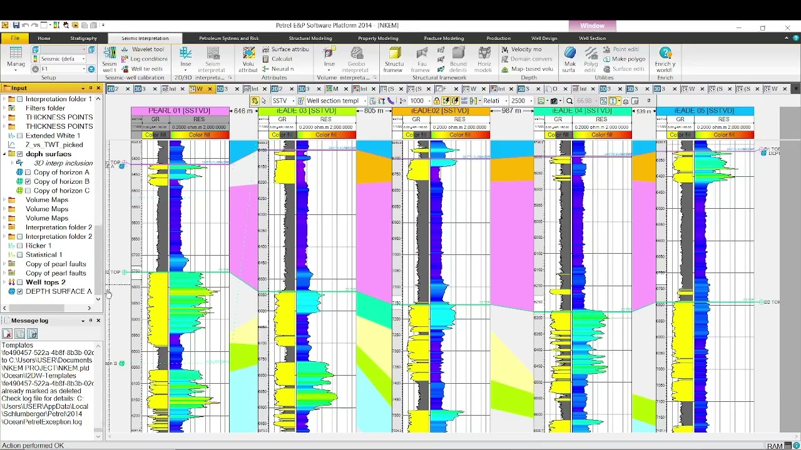Open Well tie editing tool

(x=141, y=69)
